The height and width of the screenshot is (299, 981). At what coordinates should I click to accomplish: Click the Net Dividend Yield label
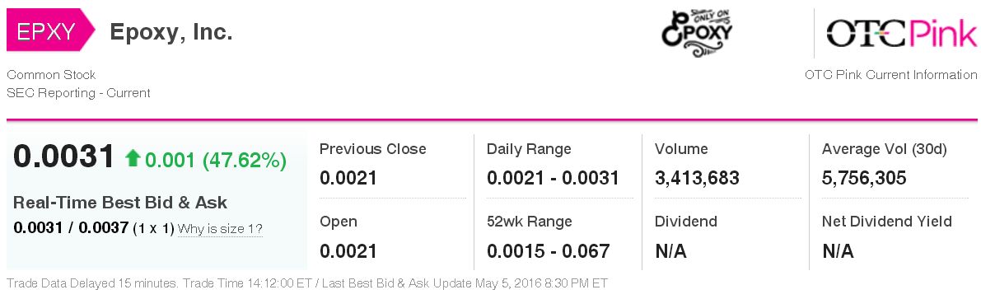pos(886,221)
